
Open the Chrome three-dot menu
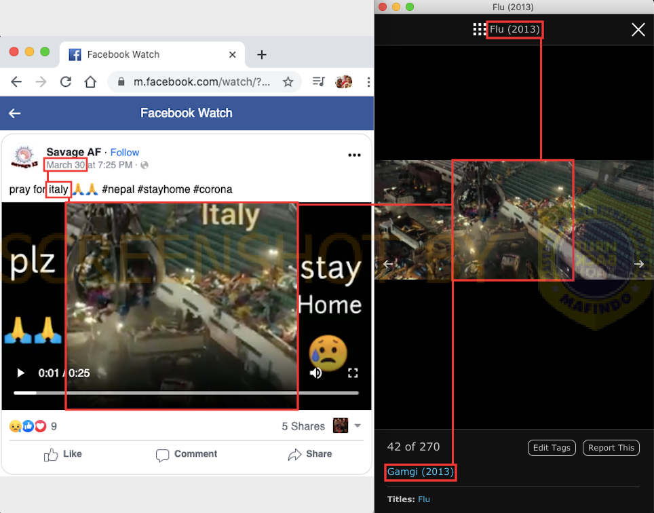(x=368, y=82)
